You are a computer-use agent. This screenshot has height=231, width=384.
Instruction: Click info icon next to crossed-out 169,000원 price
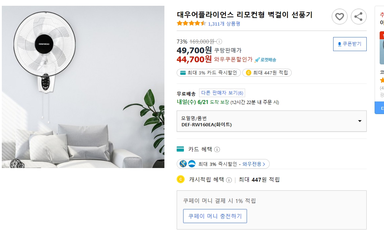[x=219, y=41]
